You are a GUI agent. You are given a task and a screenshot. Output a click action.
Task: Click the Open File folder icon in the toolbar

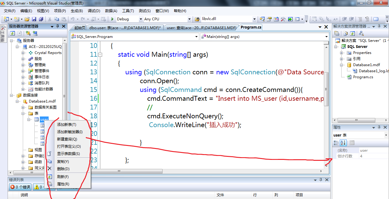click(x=27, y=19)
